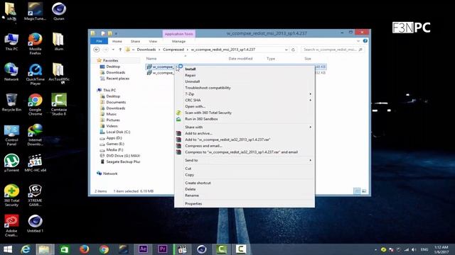
Task: Select the second w_ccompxe file
Action: [x=161, y=73]
